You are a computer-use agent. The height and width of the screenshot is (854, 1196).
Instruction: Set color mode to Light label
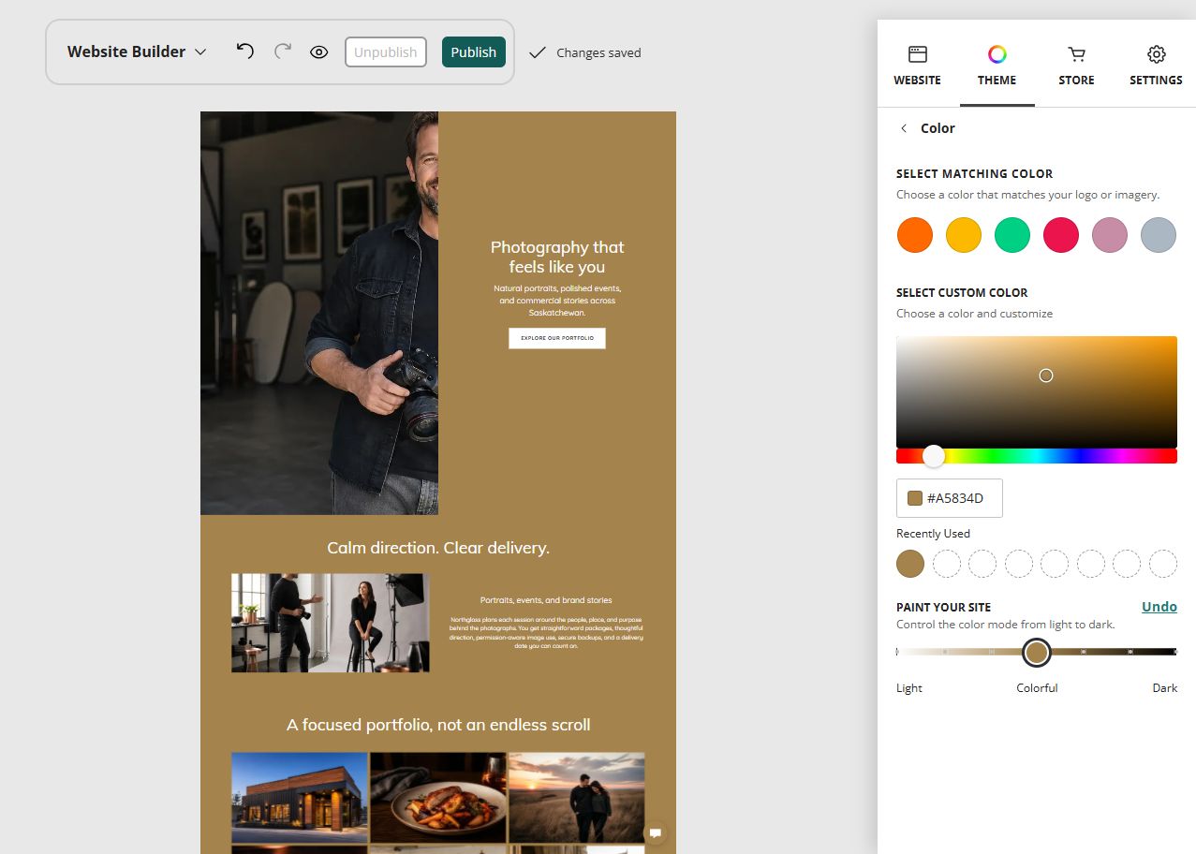[x=909, y=688]
